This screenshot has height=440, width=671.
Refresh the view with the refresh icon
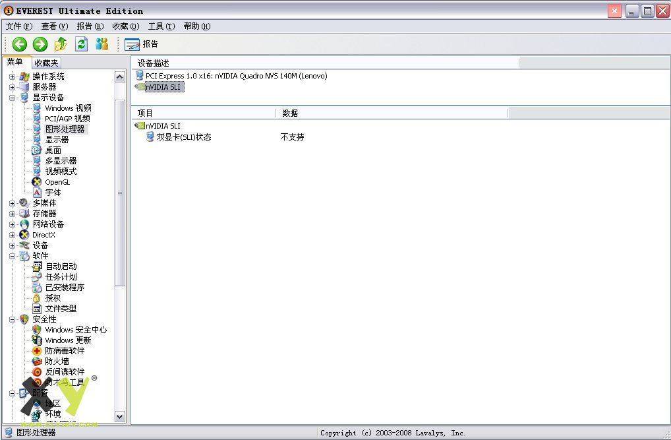81,44
